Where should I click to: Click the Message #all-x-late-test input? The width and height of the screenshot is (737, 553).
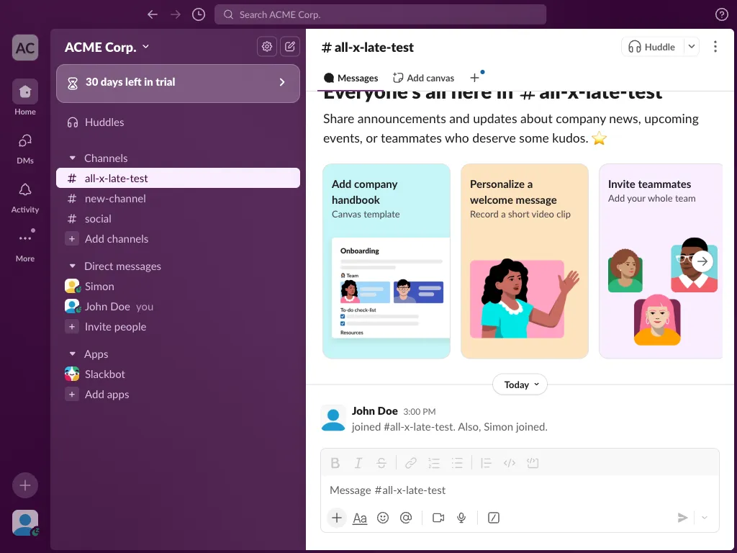[x=520, y=490]
